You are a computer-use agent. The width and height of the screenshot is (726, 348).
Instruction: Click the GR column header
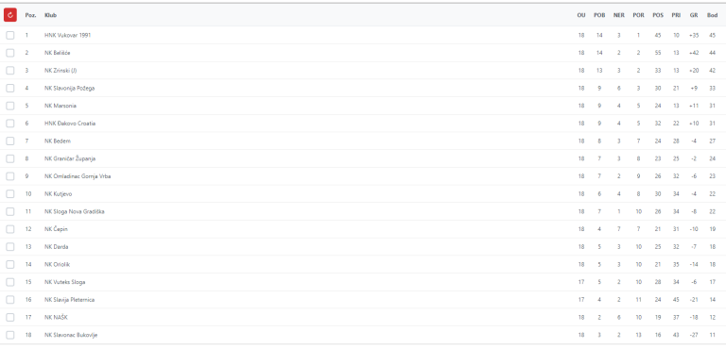[694, 15]
